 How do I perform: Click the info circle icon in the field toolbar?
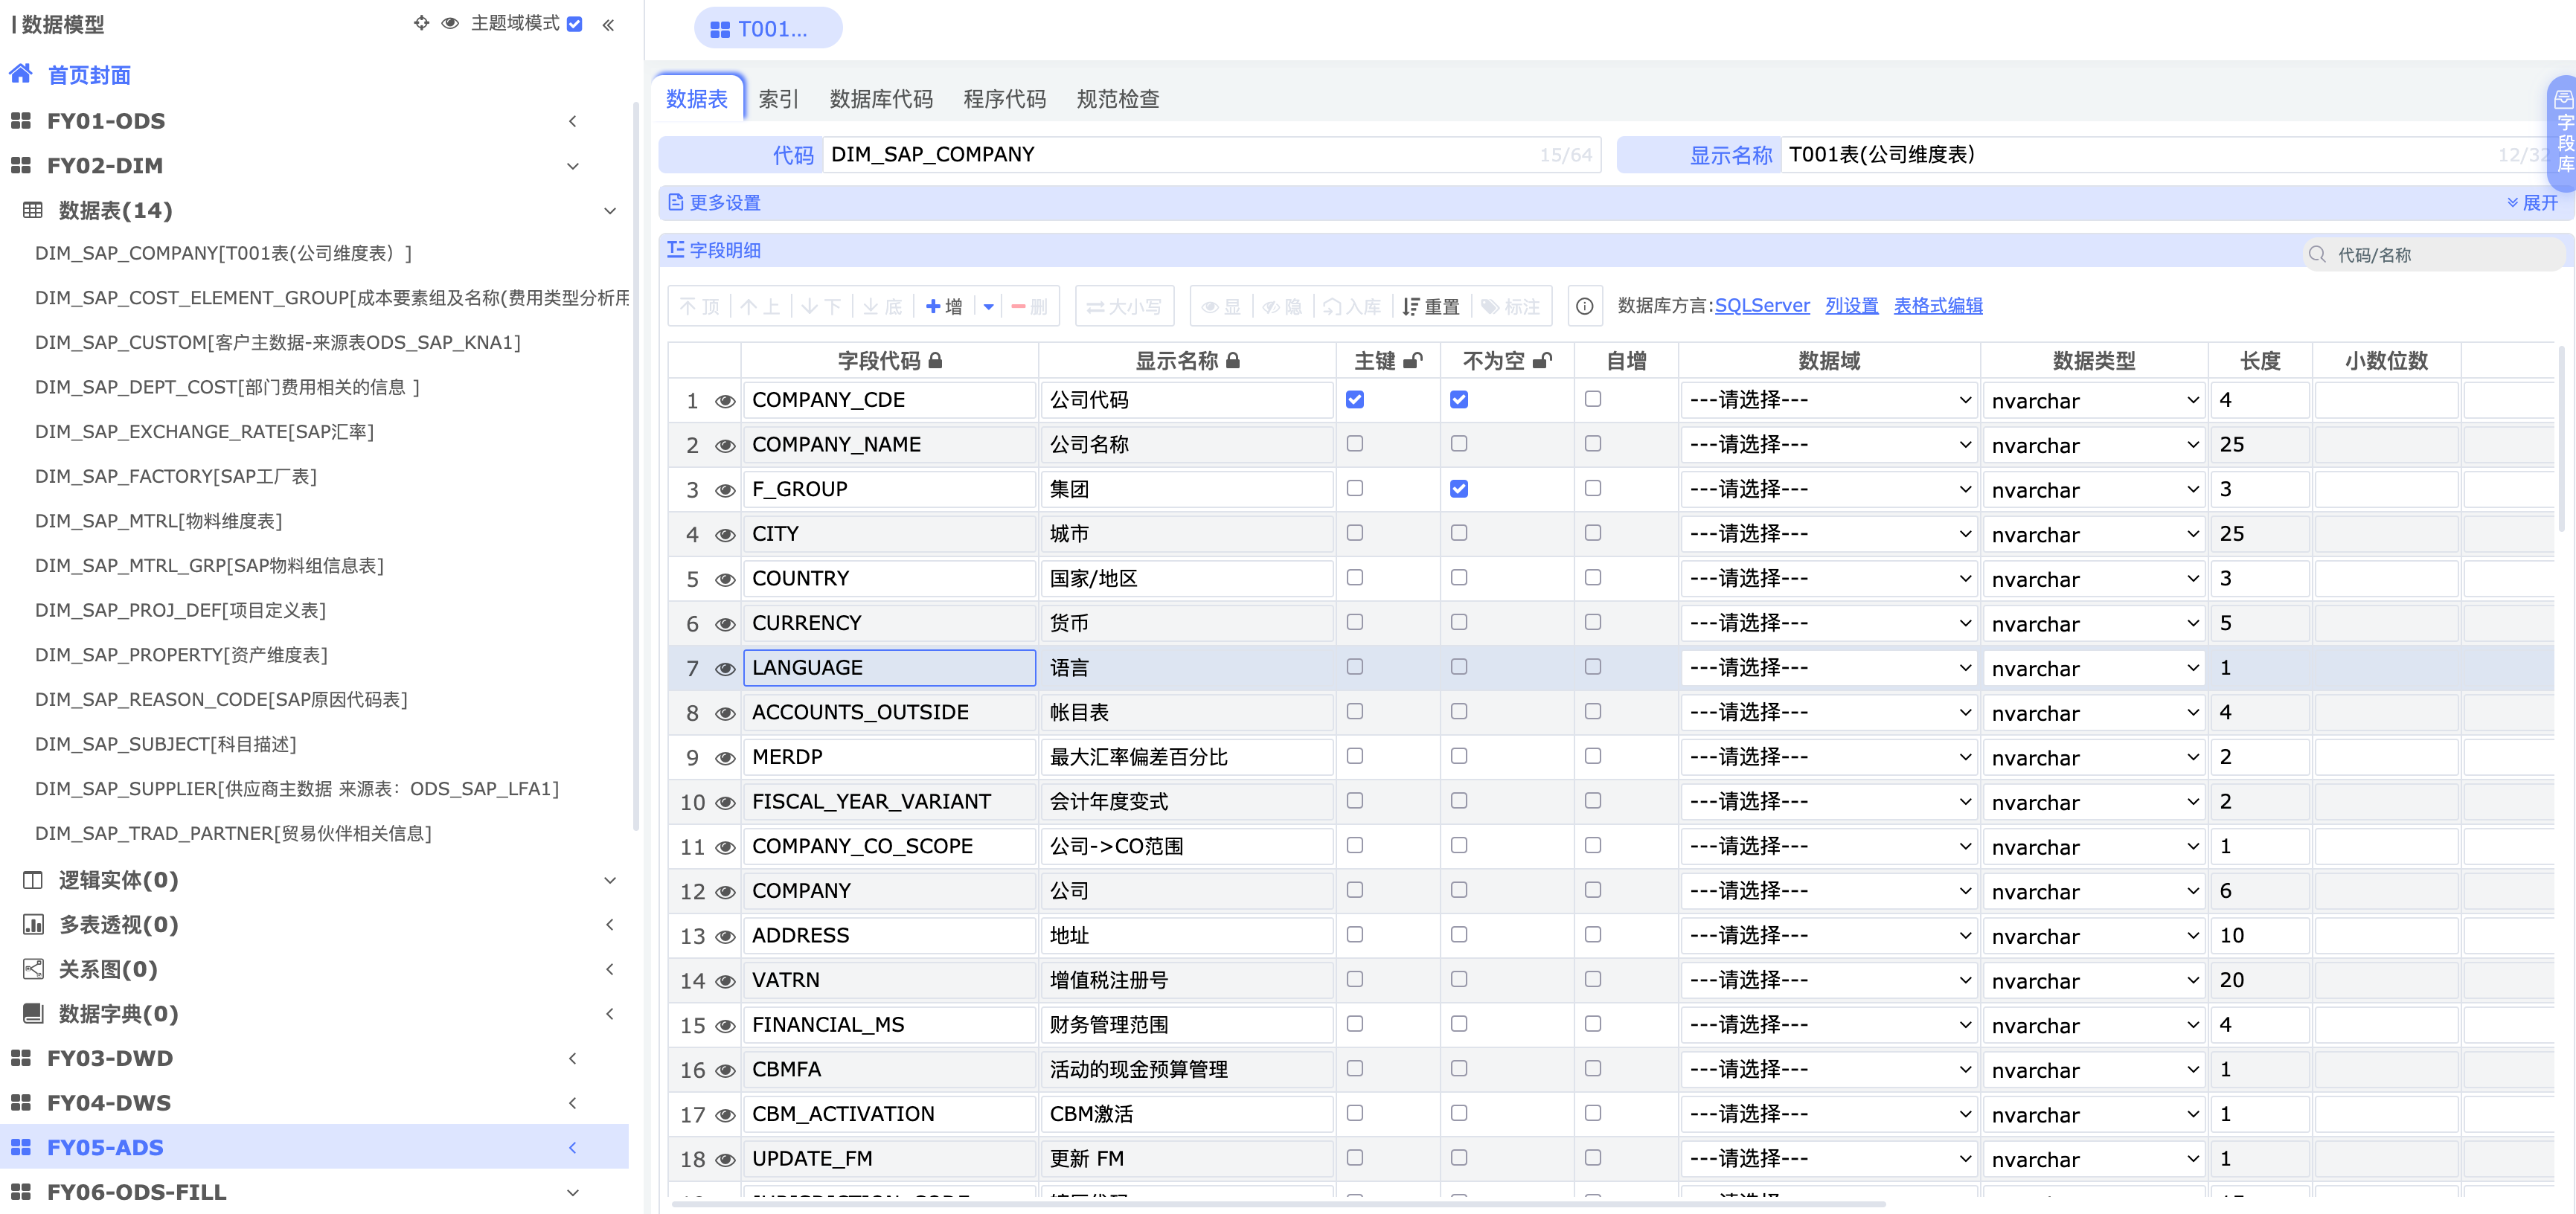[1584, 306]
